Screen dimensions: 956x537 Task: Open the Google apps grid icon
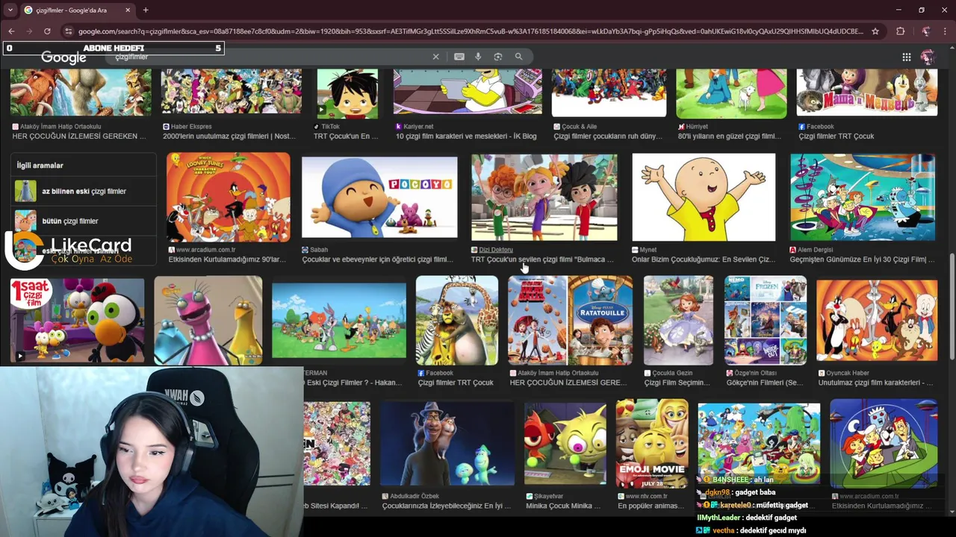point(906,57)
